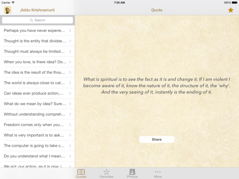The height and width of the screenshot is (179, 239).
Task: Click chevron beside 'Do you understand what I mean'
Action: click(x=70, y=156)
